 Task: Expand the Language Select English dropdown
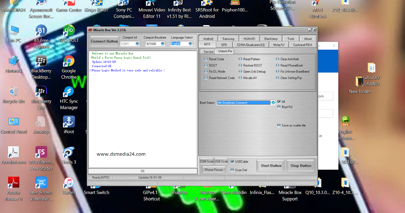[x=190, y=44]
